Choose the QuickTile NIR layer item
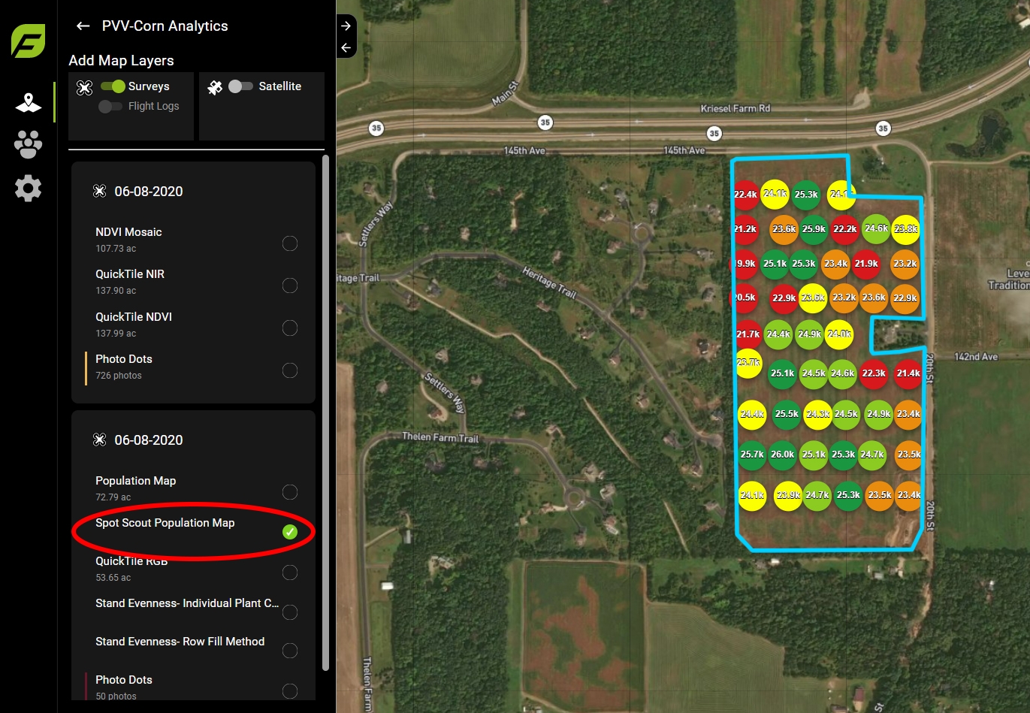The height and width of the screenshot is (713, 1030). click(x=130, y=274)
